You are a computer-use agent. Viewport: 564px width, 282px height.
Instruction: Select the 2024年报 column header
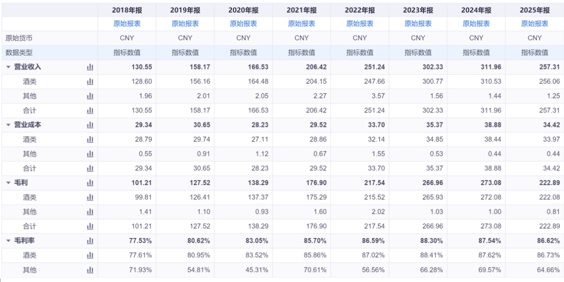pyautogui.click(x=476, y=10)
